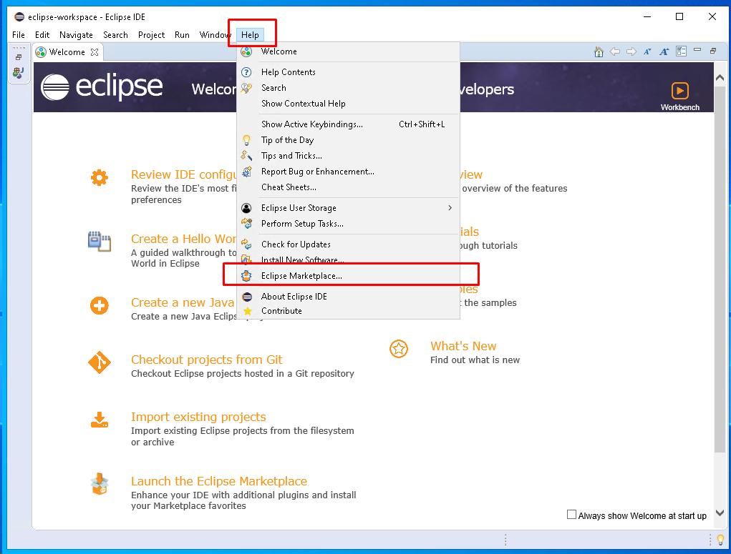Viewport: 731px width, 554px height.
Task: Click the What's New star icon
Action: click(x=399, y=349)
